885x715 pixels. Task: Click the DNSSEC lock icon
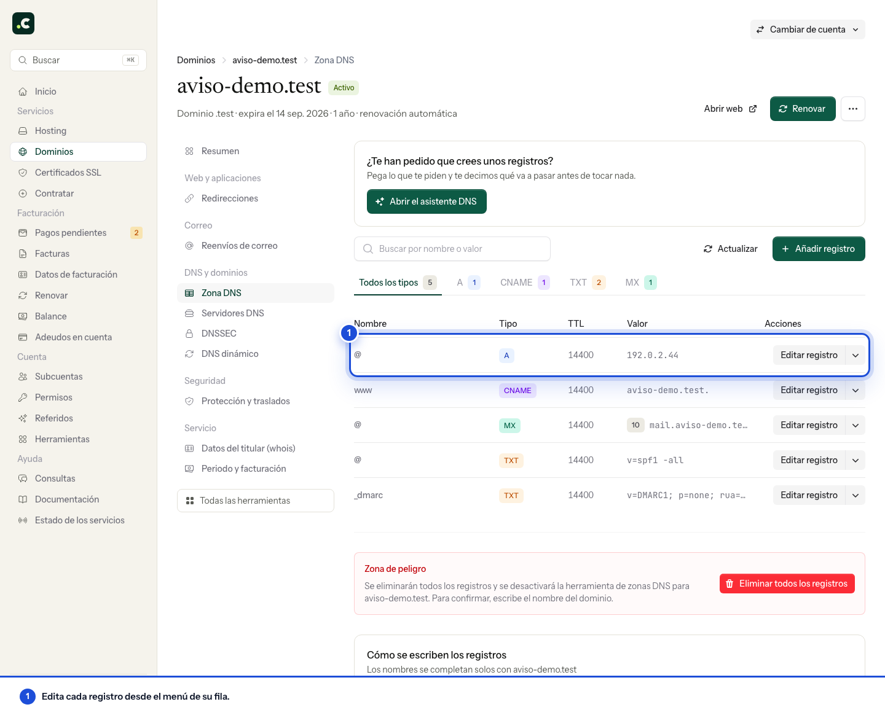pyautogui.click(x=189, y=334)
